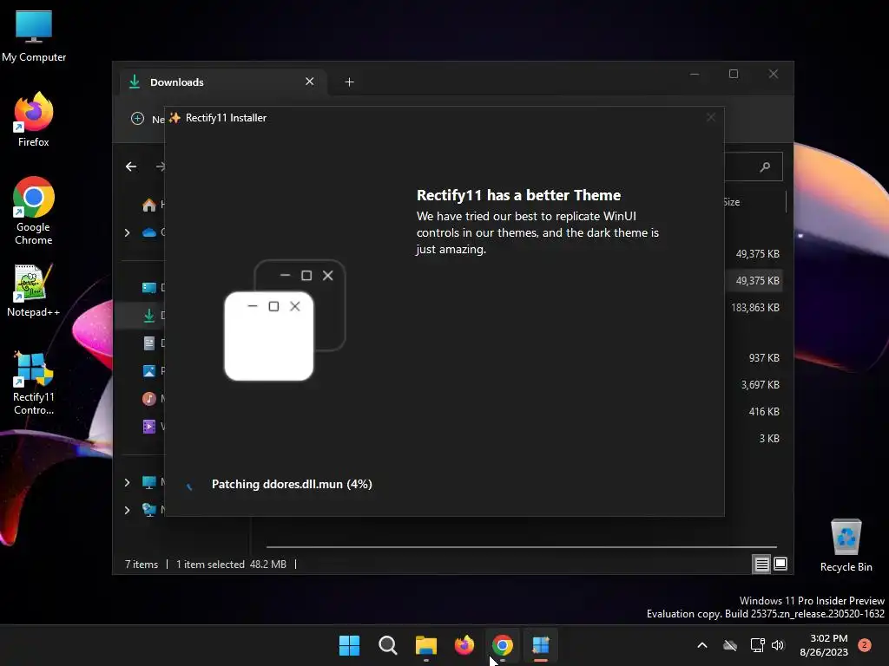This screenshot has height=666, width=889.
Task: Select the Downloads tab in File Explorer
Action: 221,82
